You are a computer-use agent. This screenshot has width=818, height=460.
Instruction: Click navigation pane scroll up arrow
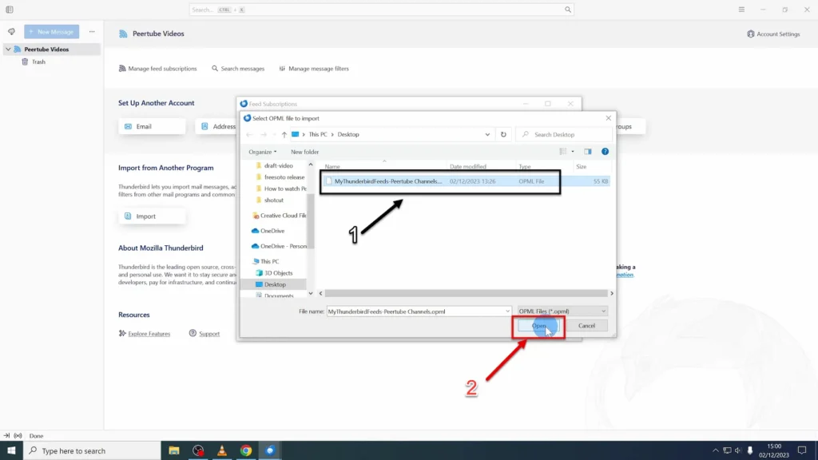pos(311,165)
